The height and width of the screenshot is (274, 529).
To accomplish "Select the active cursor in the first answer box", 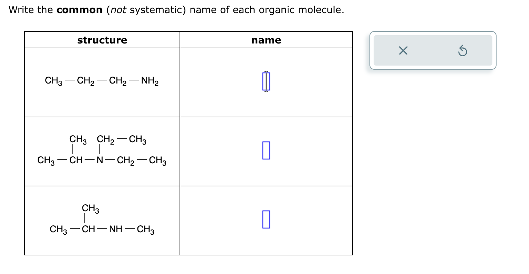I will [266, 81].
